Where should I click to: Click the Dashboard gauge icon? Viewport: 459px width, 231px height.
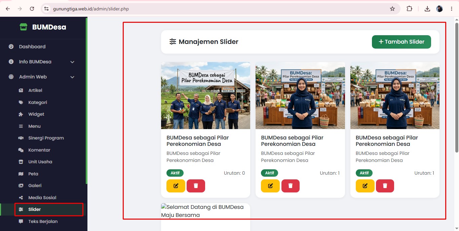11,47
